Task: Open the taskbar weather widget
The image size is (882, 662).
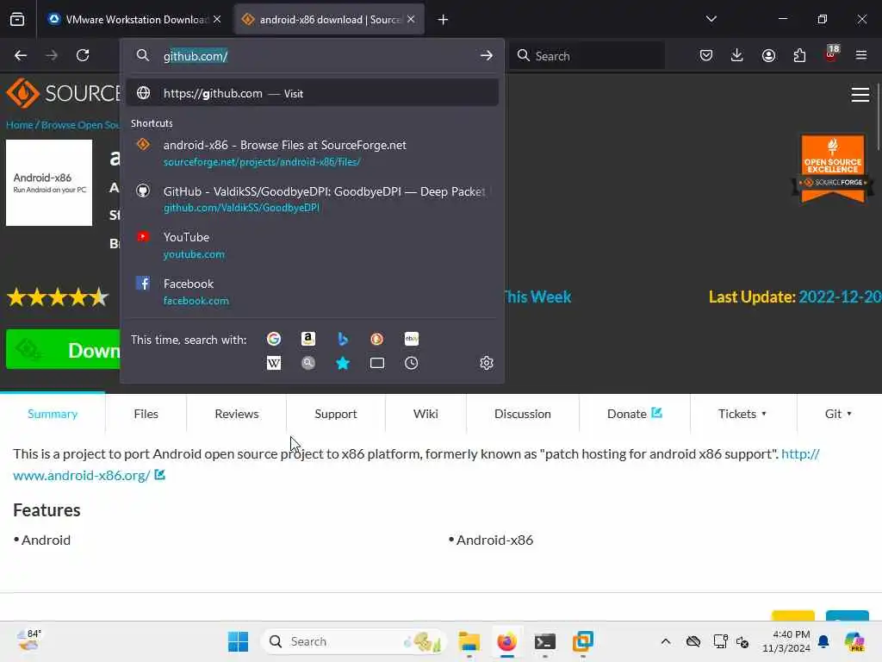Action: (x=29, y=640)
